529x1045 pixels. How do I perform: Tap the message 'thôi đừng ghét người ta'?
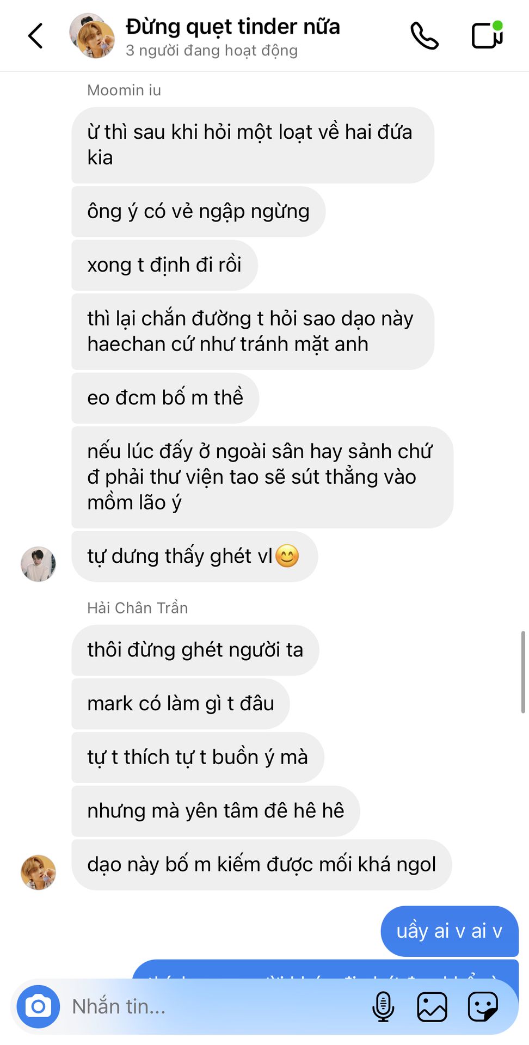tap(195, 650)
